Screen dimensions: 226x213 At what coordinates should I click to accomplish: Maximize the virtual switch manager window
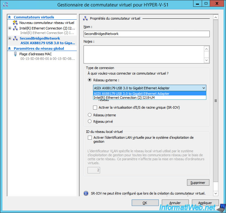click(206, 3)
